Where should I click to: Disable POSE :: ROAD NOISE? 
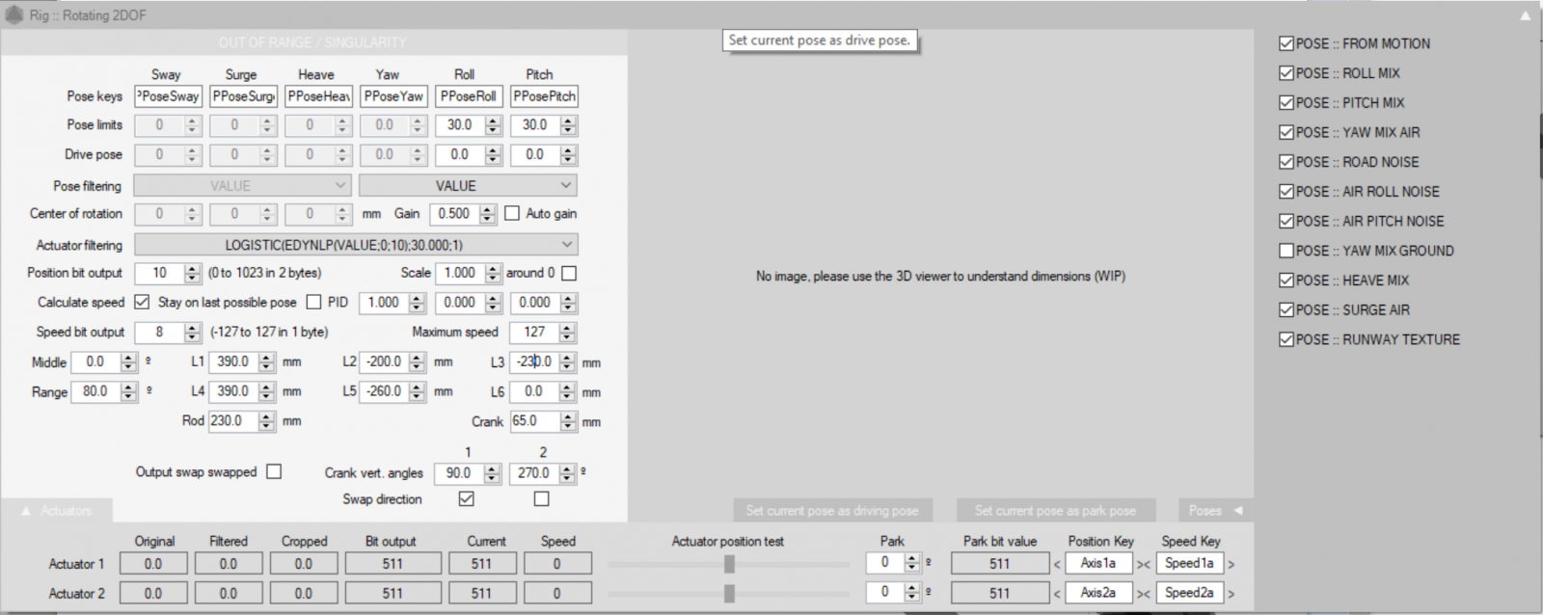tap(1286, 162)
